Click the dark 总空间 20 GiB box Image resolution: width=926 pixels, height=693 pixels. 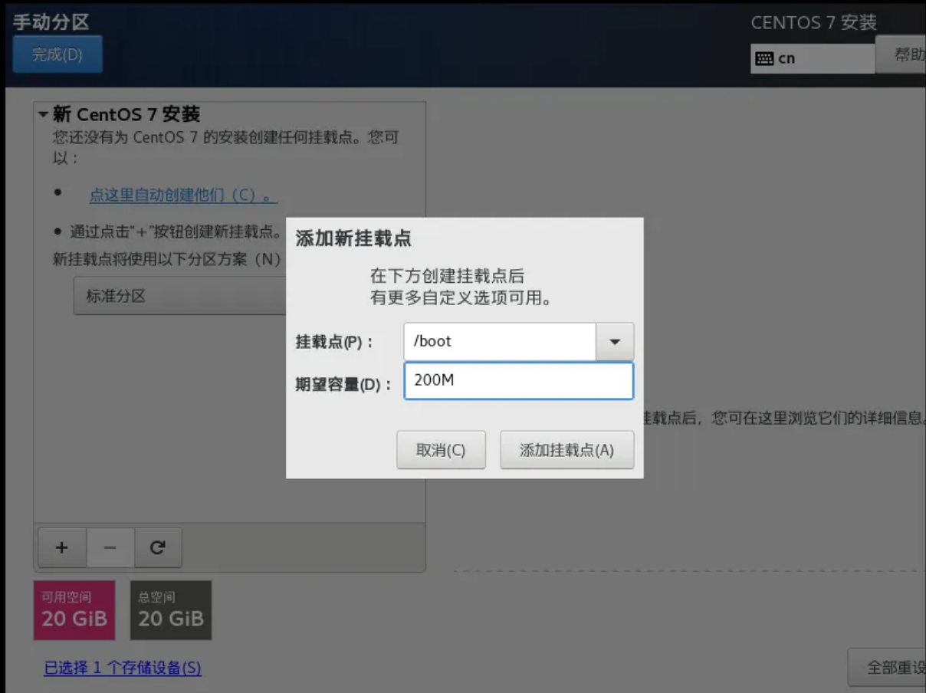coord(171,610)
